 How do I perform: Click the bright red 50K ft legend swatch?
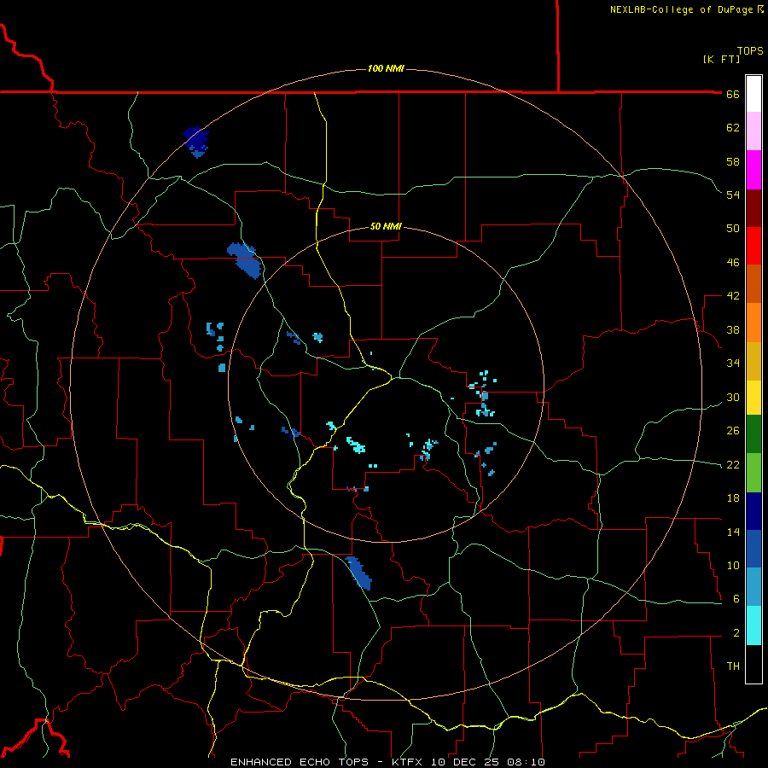click(753, 246)
